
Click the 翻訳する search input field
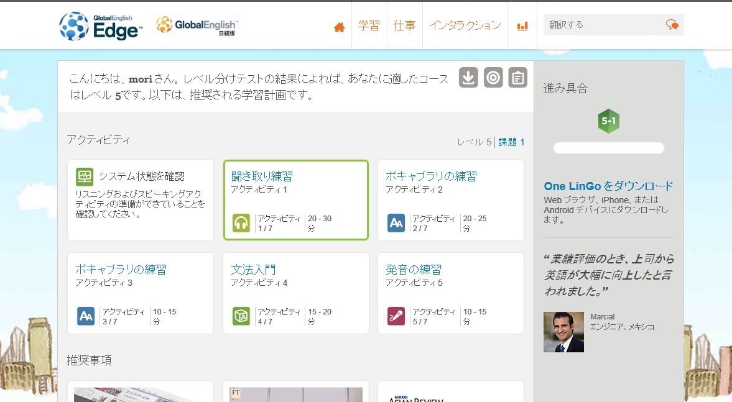pos(605,25)
